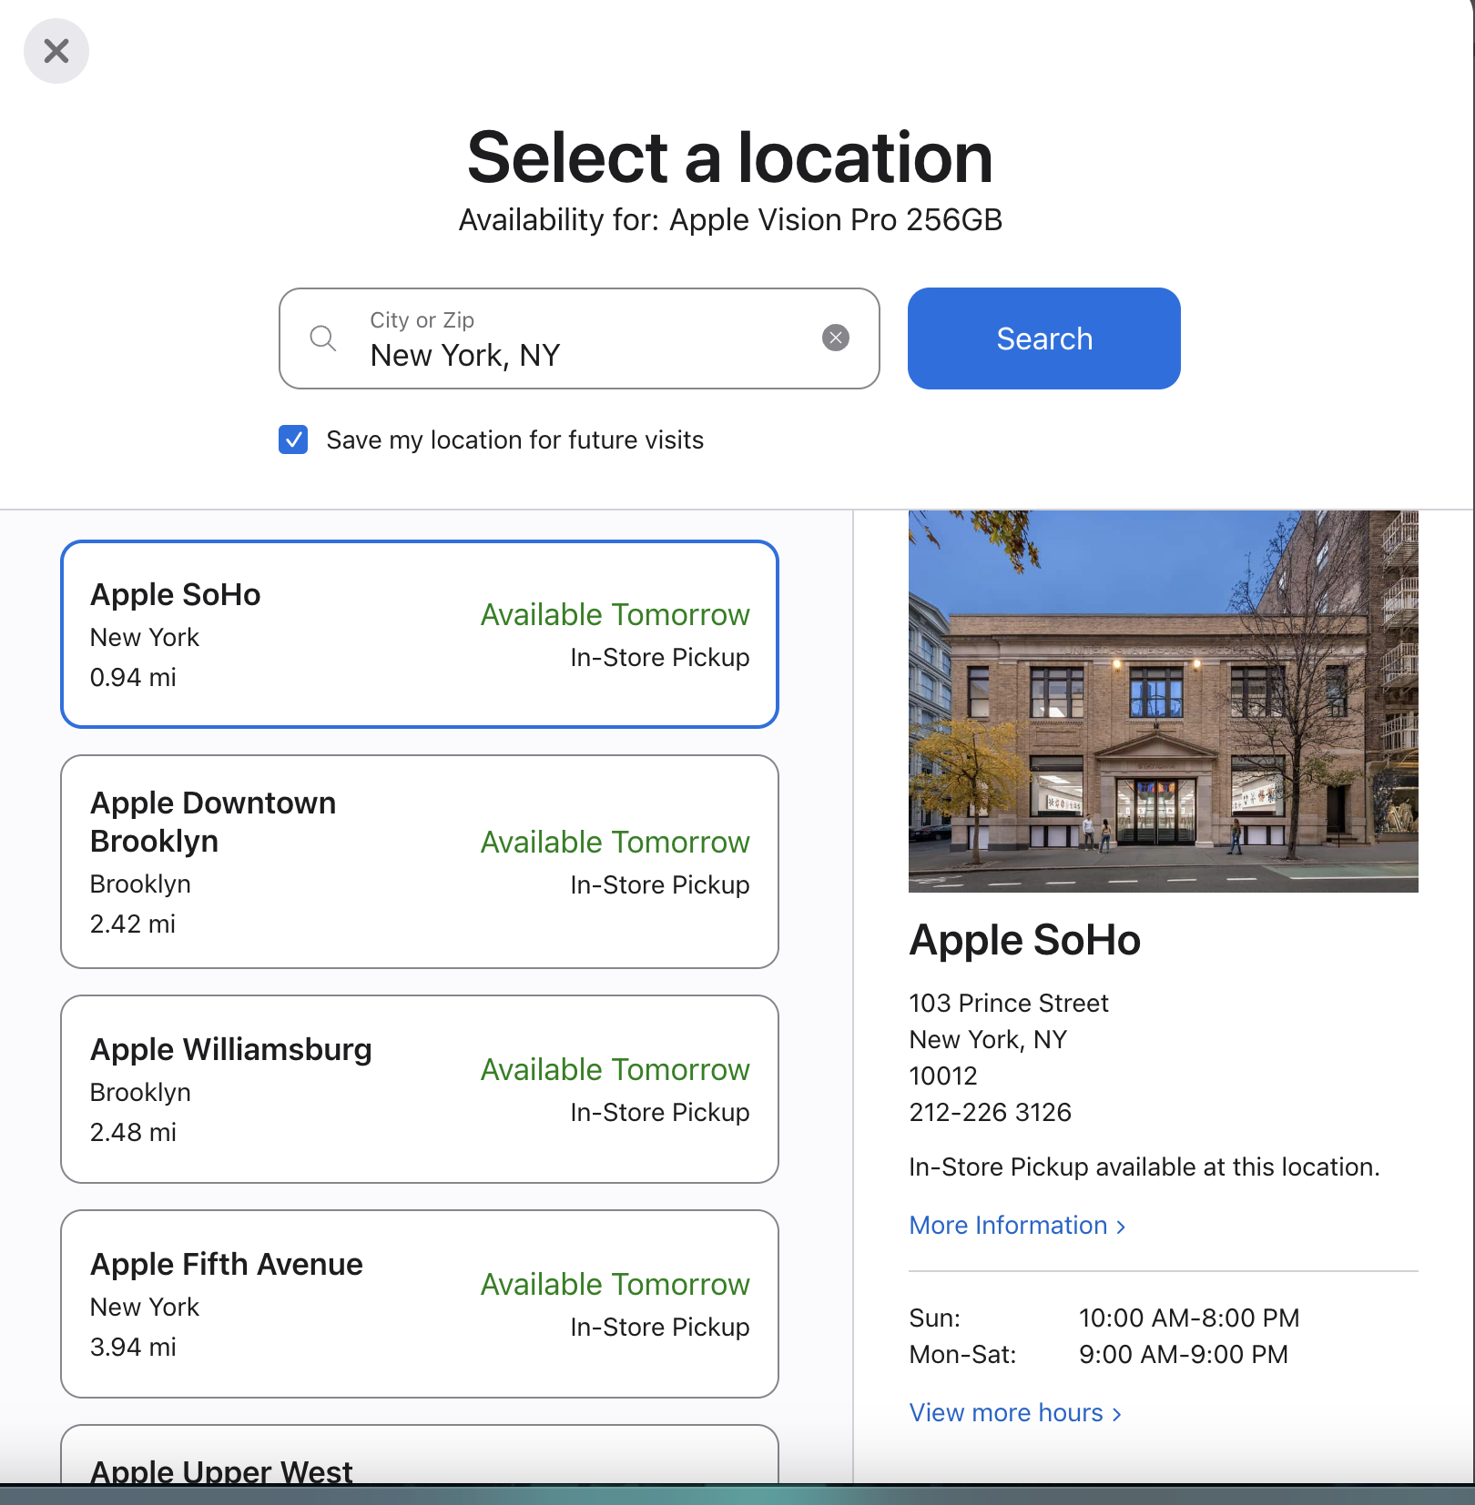Click the 10012 zip code text
Screen dimensions: 1475x1505
click(x=943, y=1076)
